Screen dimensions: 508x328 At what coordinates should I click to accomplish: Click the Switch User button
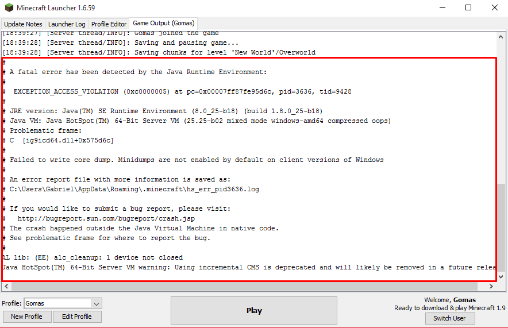(x=450, y=318)
